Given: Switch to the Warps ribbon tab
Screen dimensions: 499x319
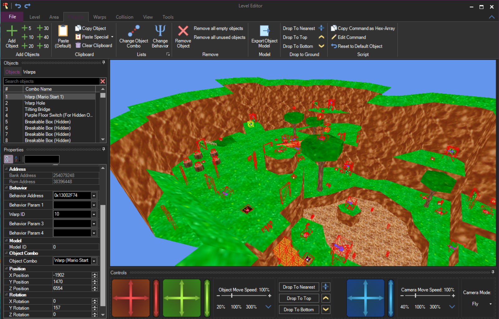Looking at the screenshot, I should (100, 17).
